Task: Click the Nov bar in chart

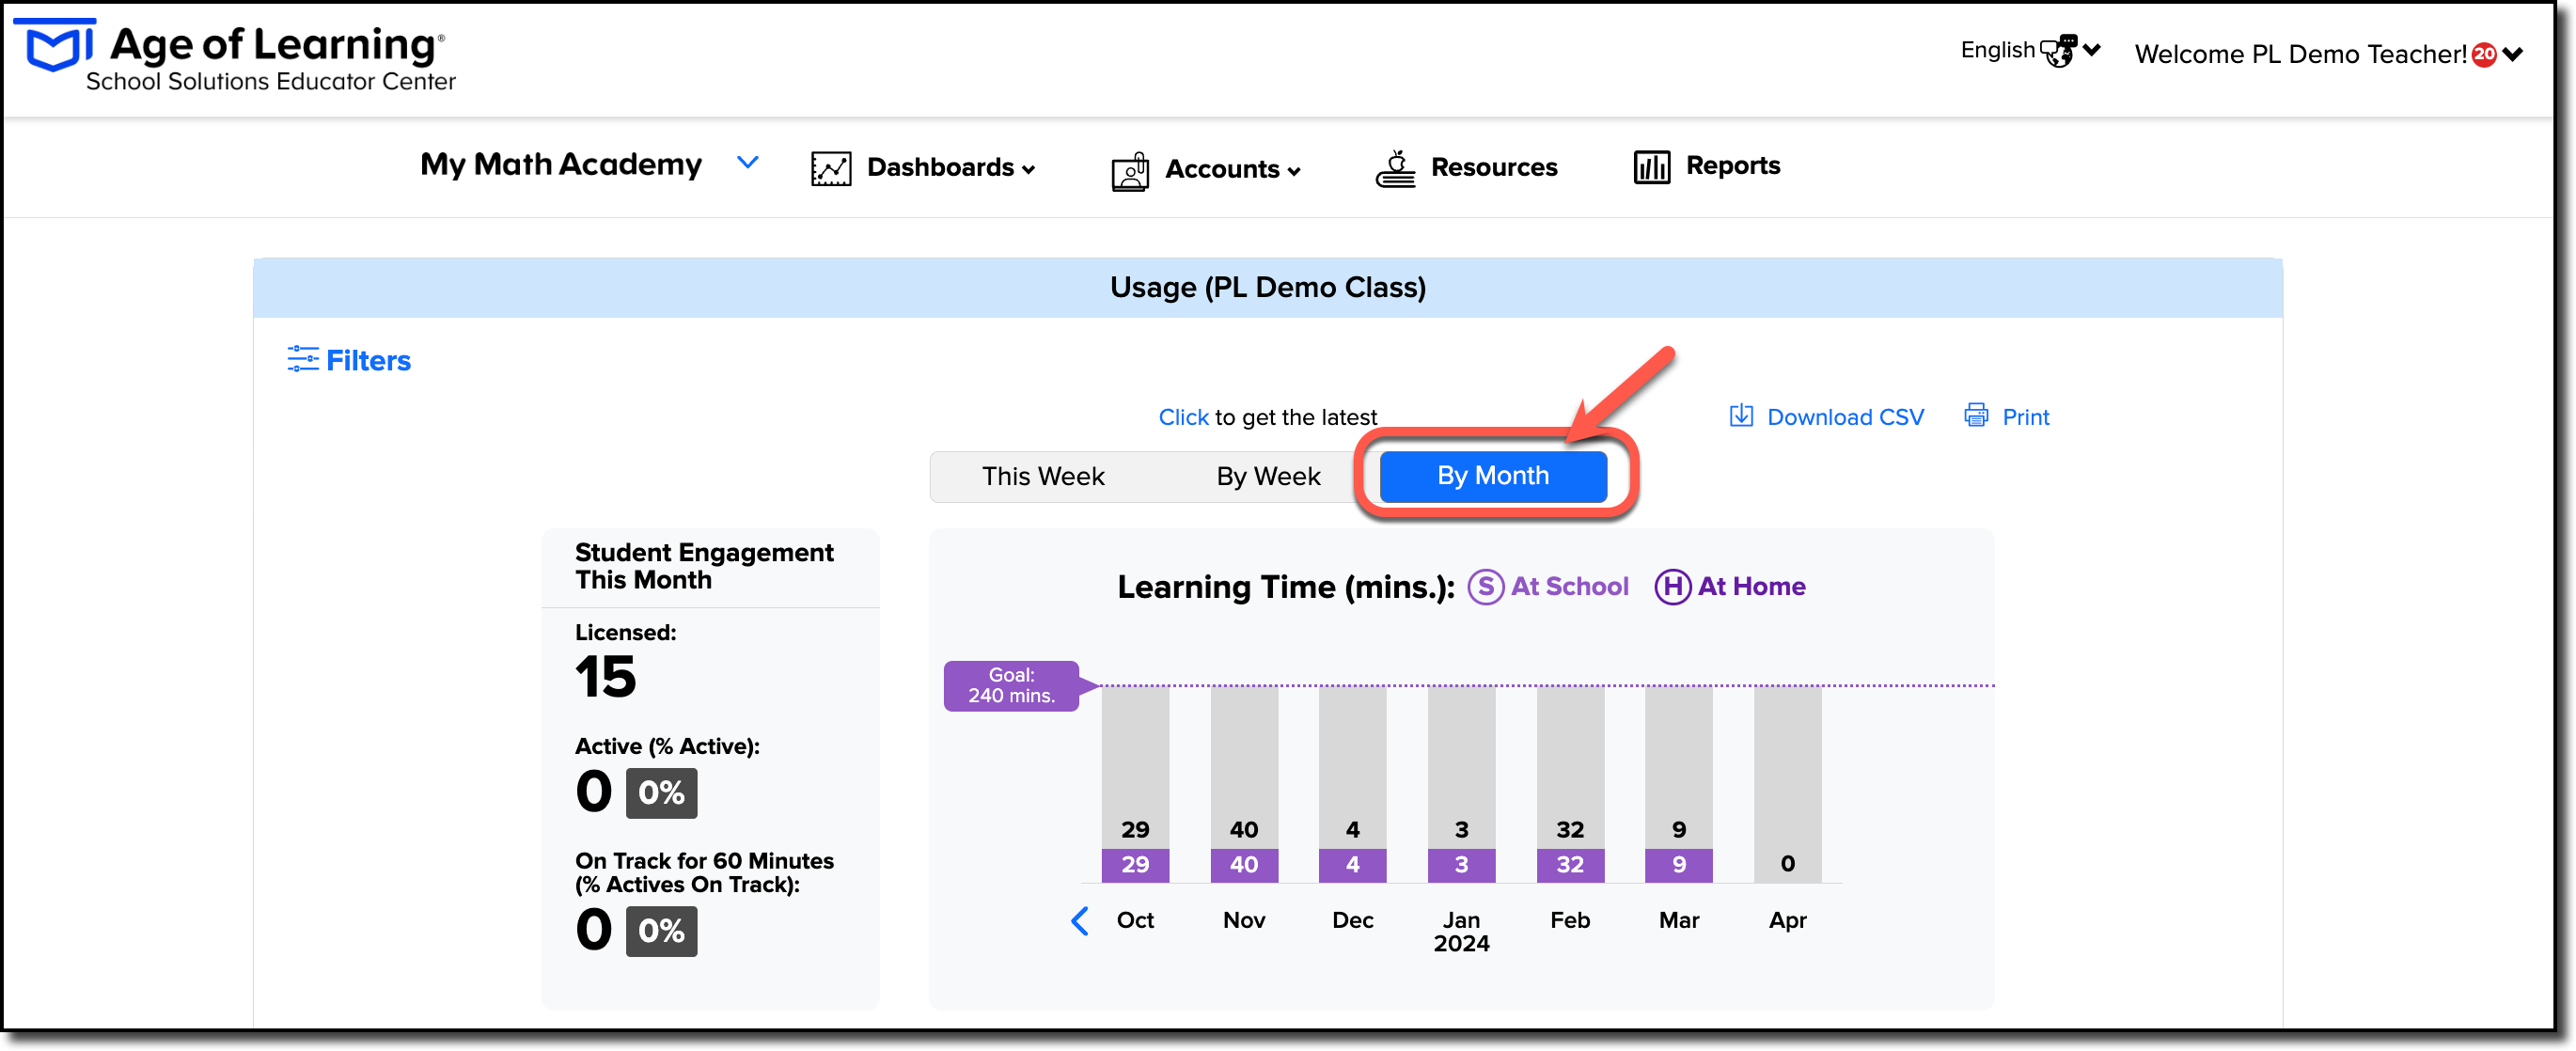Action: tap(1244, 784)
